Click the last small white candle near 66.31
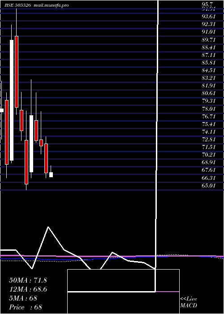Image resolution: width=224 pixels, height=314 pixels. 51,174
